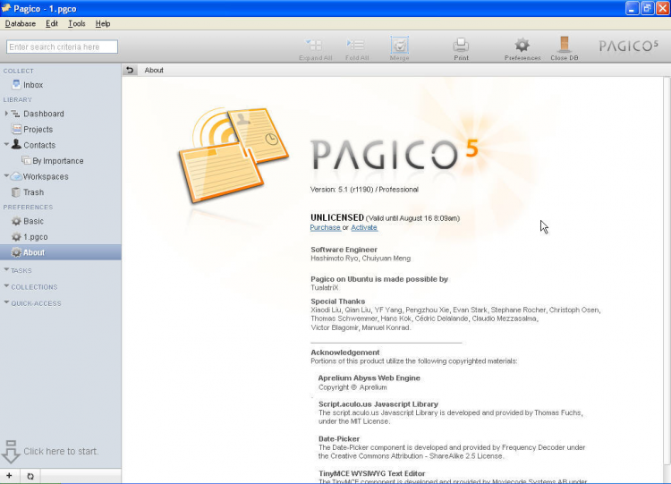Click the Pagico 5 logo in toolbar
671x484 pixels.
(x=628, y=46)
